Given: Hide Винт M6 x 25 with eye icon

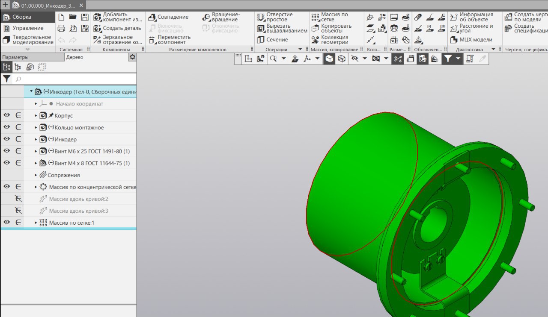Looking at the screenshot, I should [x=6, y=151].
